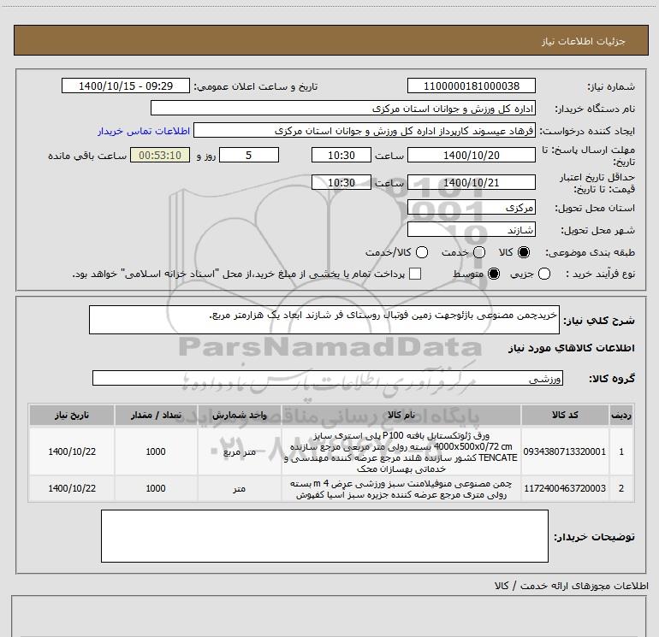Image resolution: width=659 pixels, height=637 pixels.
Task: Click the price validity date 1400/10/21 field
Action: [471, 182]
